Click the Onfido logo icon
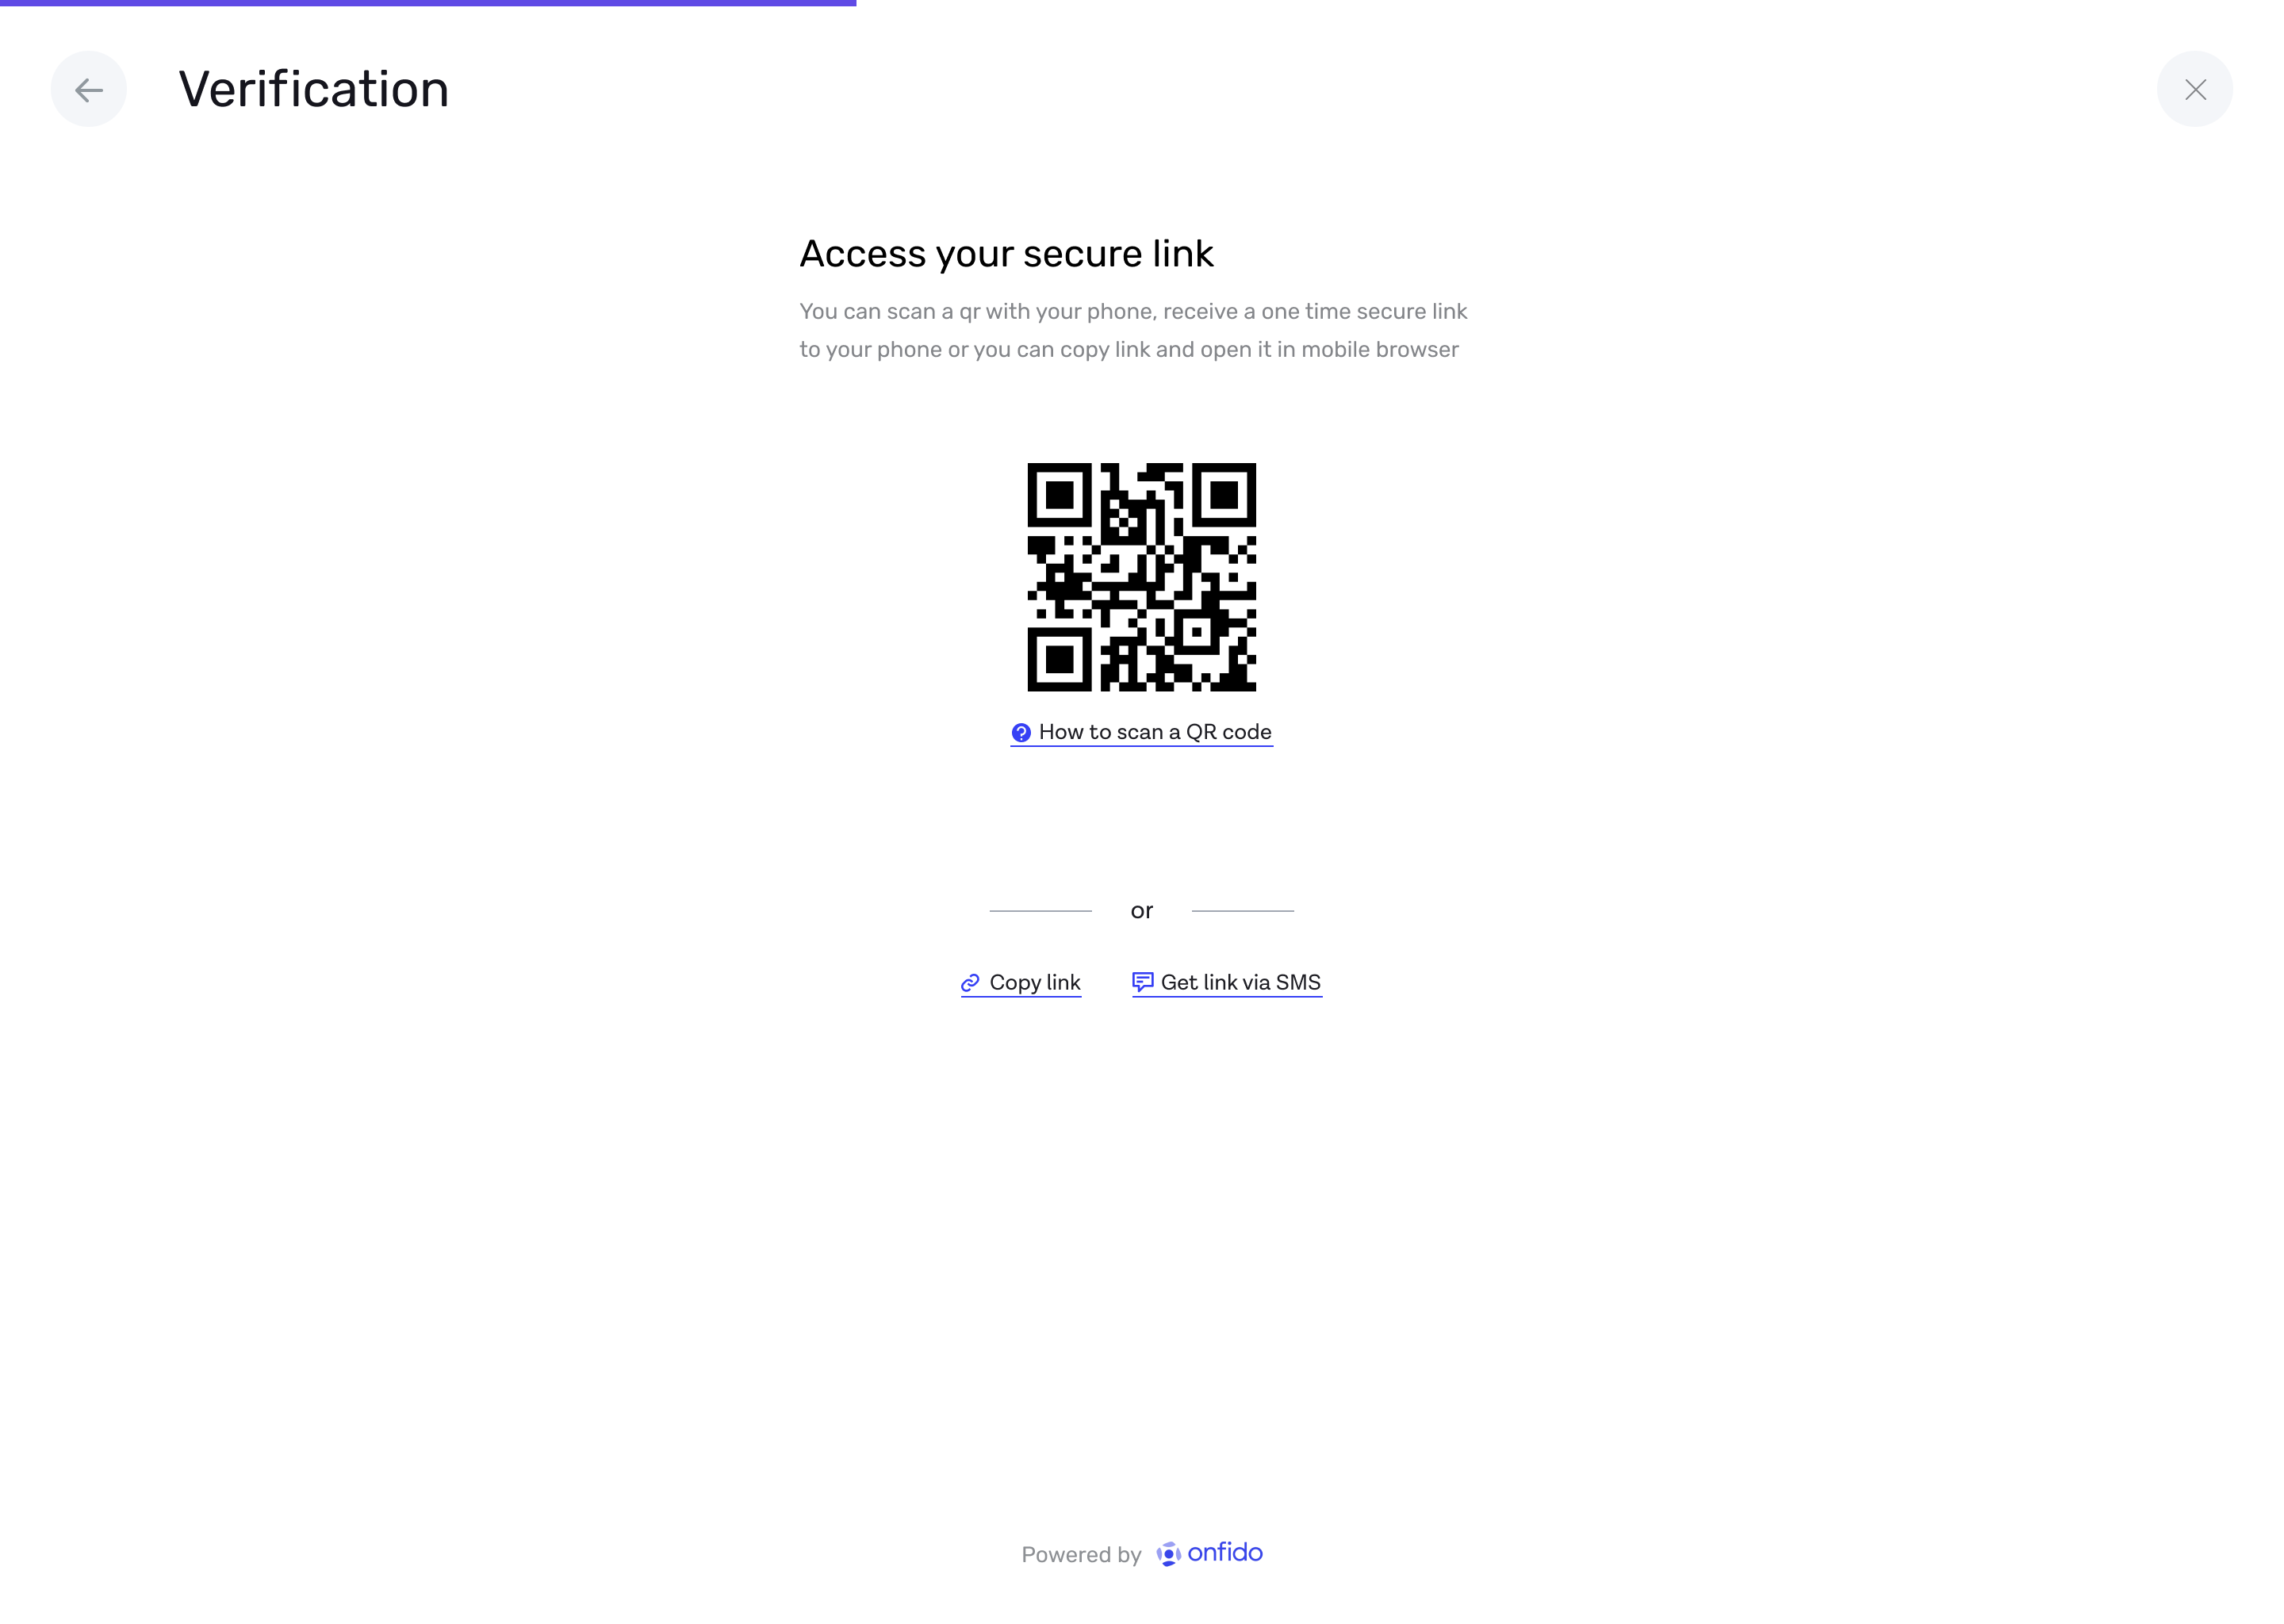 (x=1168, y=1554)
